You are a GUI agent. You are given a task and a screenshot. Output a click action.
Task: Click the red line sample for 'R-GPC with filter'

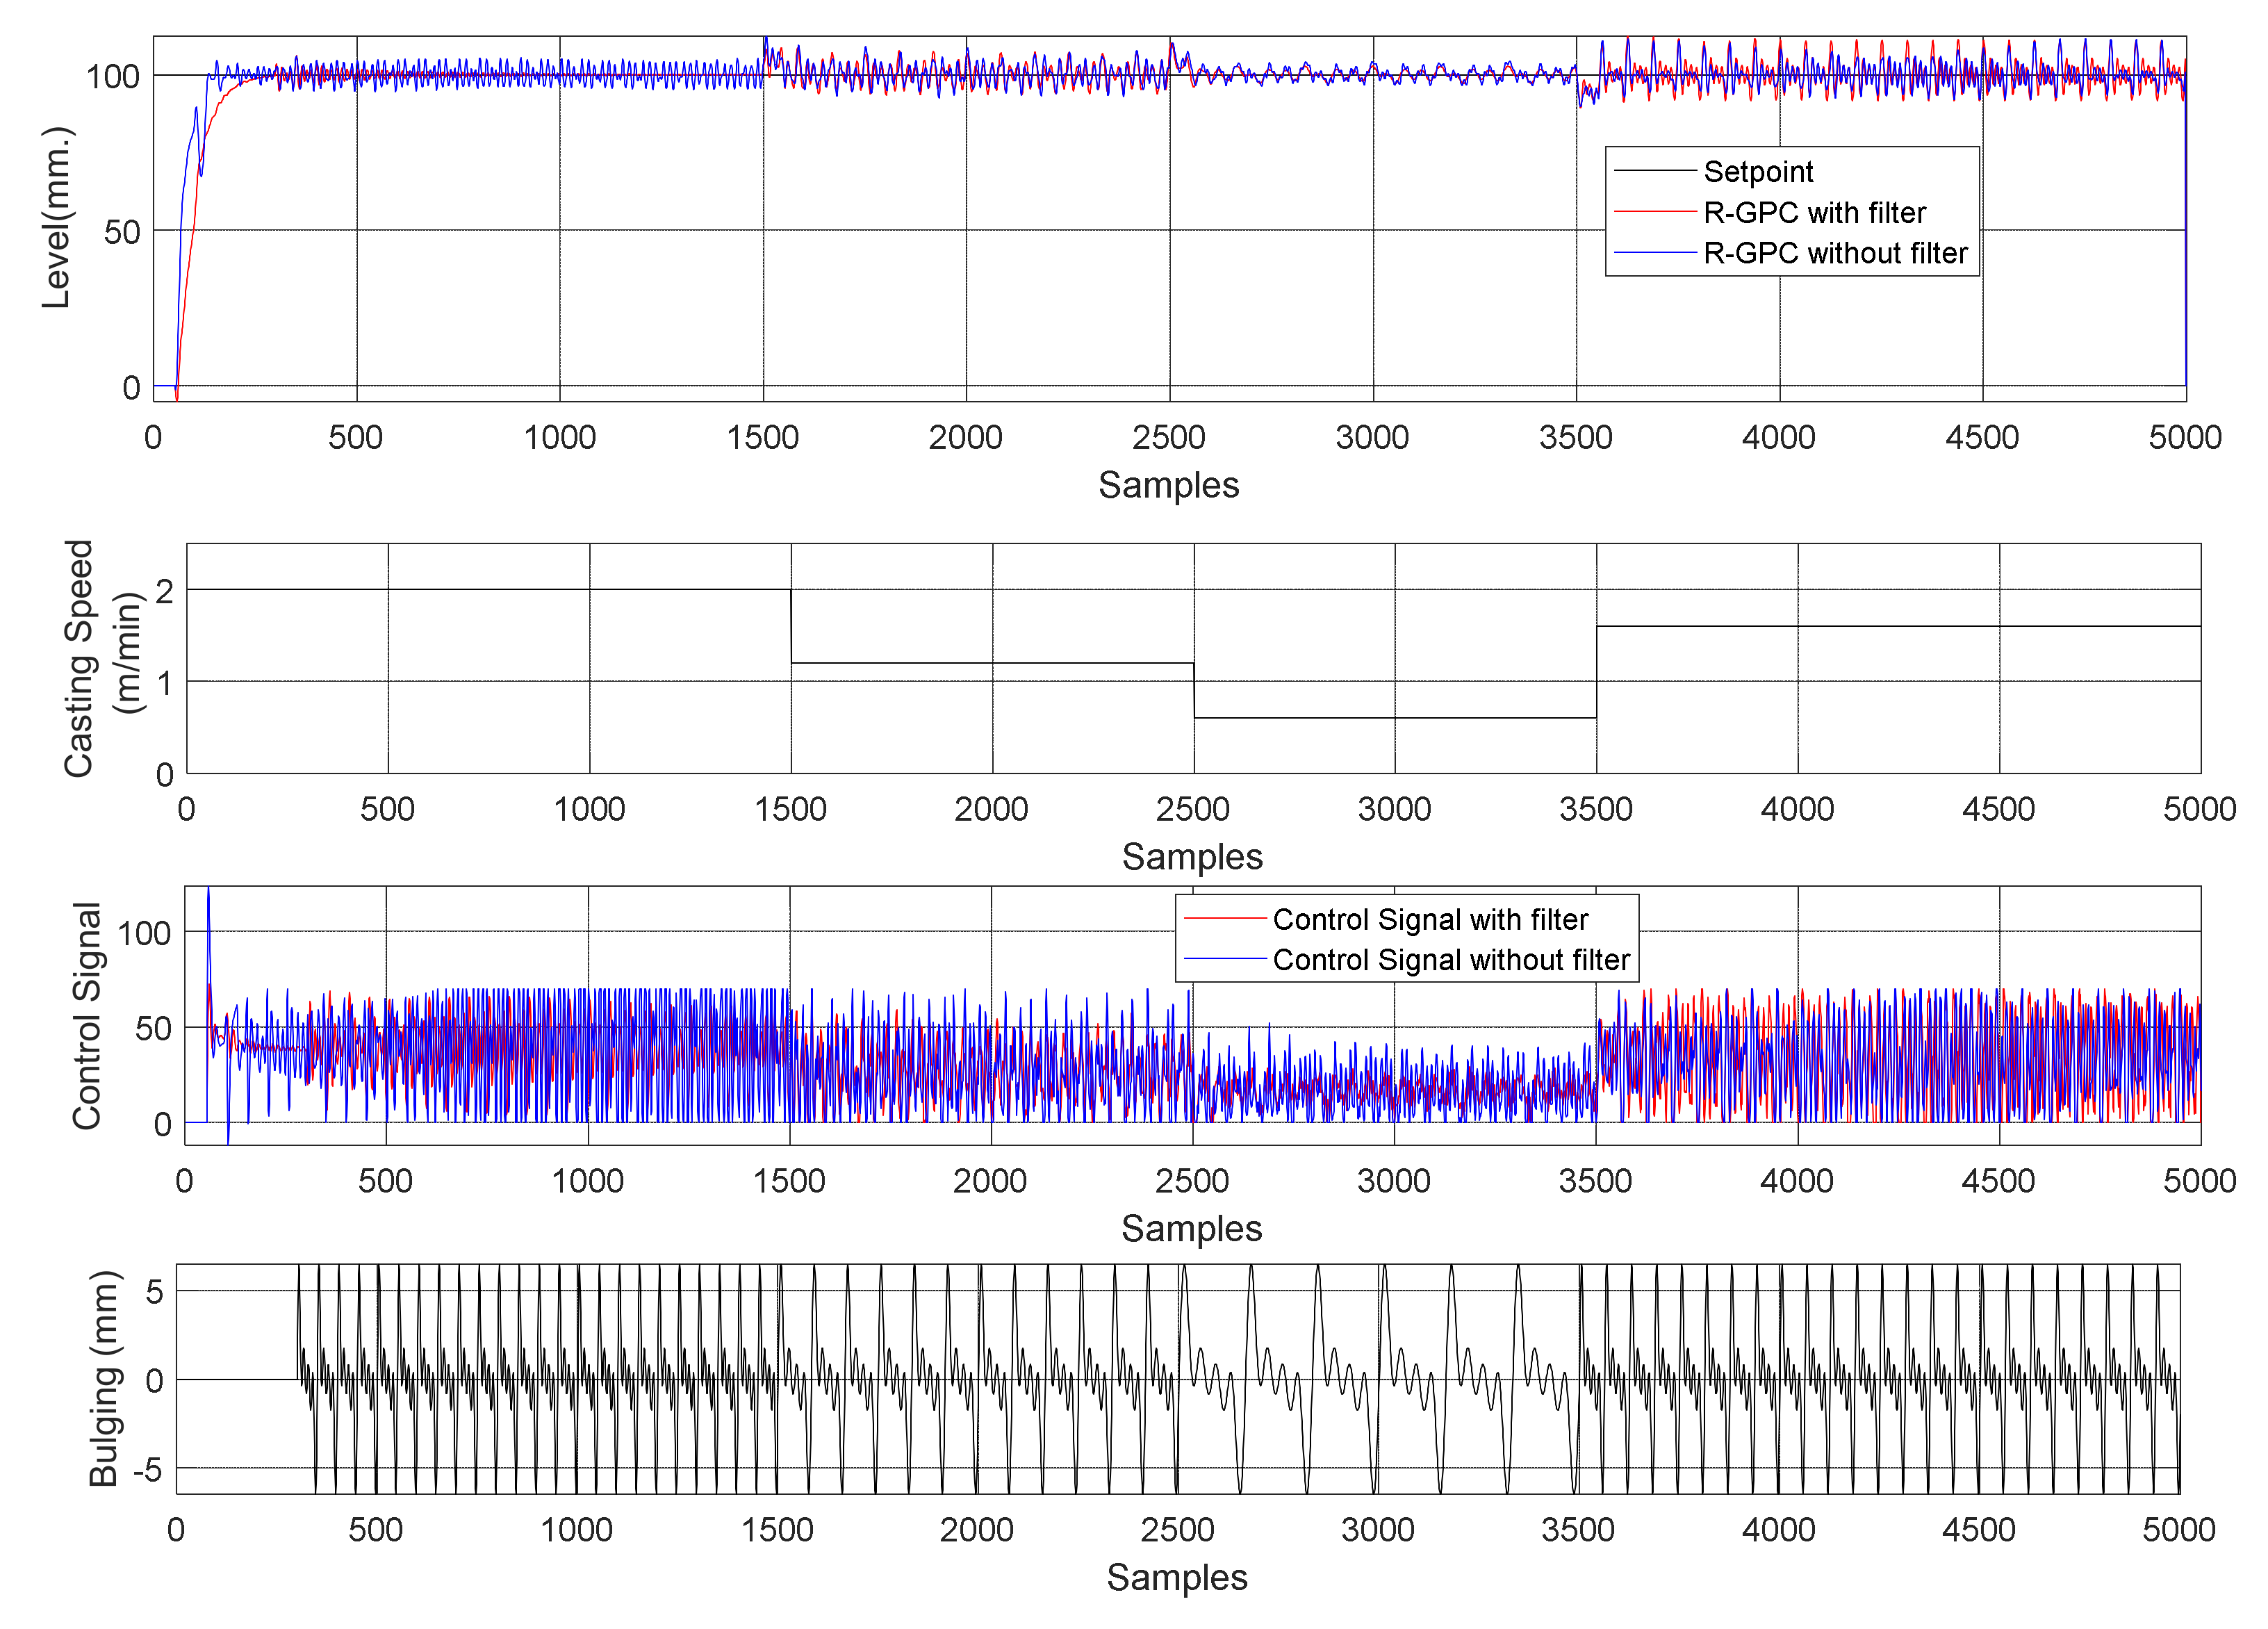click(1655, 212)
